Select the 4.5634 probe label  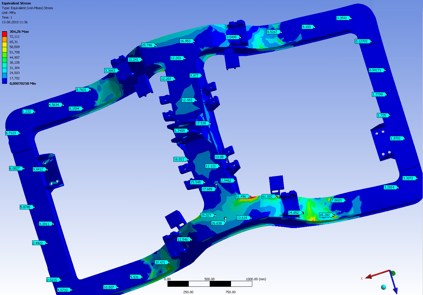tap(55, 105)
